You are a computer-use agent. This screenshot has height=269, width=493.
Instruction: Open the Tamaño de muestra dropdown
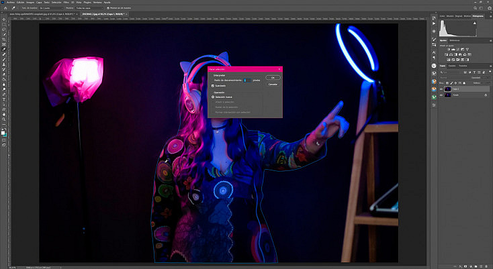coord(51,8)
